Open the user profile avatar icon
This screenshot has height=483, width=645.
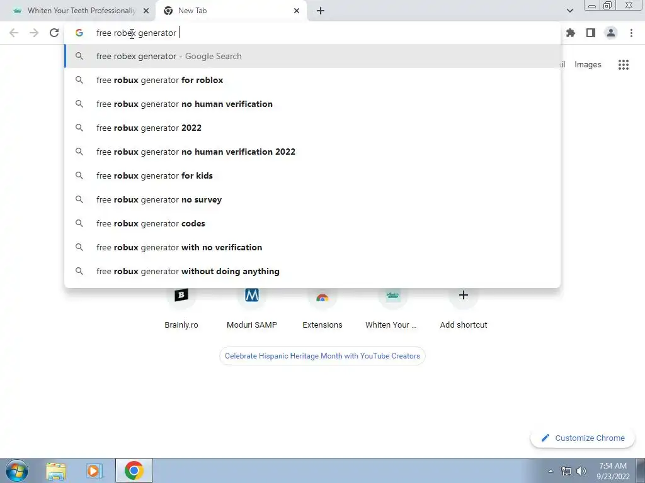click(x=611, y=33)
